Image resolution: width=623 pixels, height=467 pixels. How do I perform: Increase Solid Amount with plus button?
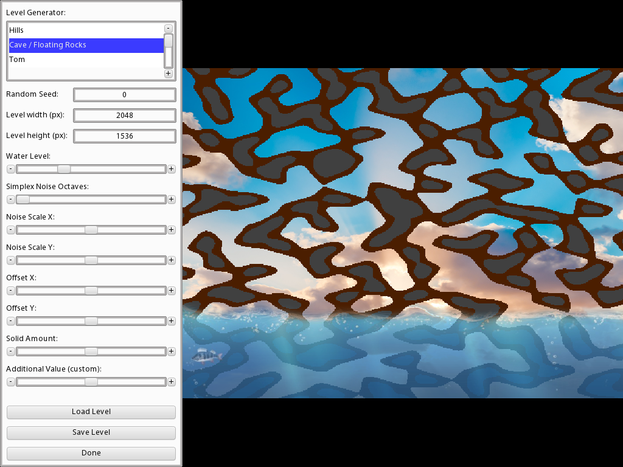tap(172, 351)
